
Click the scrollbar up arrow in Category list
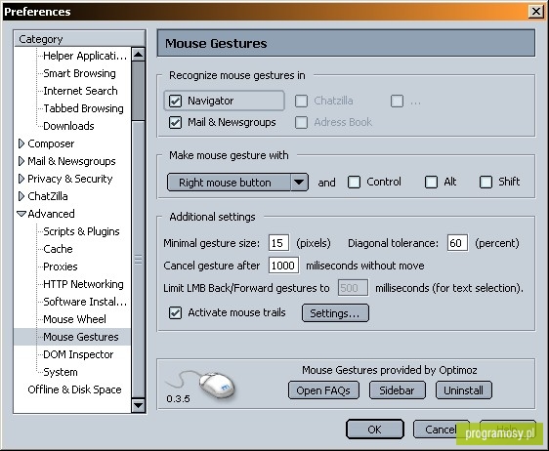coord(139,55)
